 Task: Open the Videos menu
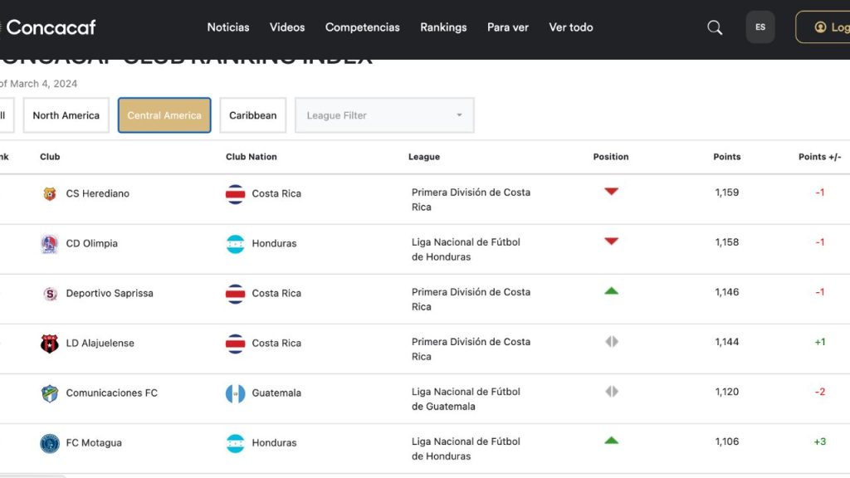pyautogui.click(x=287, y=27)
